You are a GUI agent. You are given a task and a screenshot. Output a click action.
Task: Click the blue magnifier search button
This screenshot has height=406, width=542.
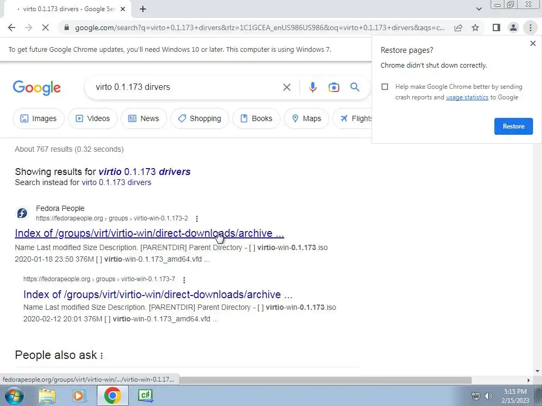[x=355, y=87]
